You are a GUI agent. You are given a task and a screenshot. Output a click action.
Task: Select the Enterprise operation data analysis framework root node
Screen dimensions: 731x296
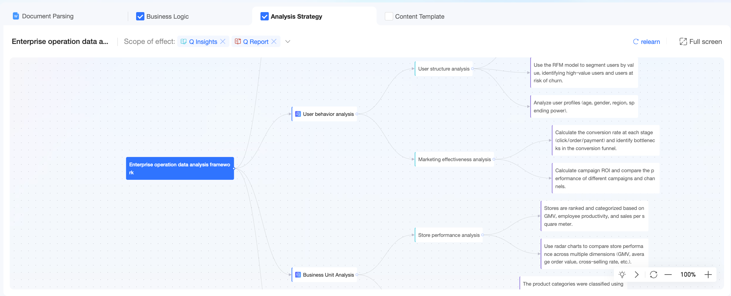pyautogui.click(x=180, y=168)
